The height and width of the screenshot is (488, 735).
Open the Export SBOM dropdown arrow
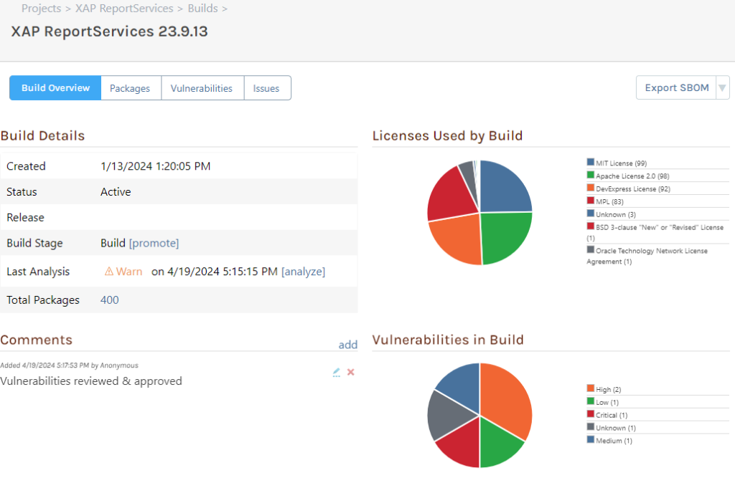722,88
